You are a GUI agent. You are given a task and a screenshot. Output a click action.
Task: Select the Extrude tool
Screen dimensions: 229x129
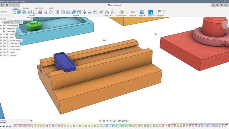(19, 12)
